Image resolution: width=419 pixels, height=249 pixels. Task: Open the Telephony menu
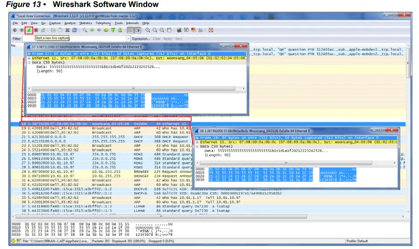(x=103, y=23)
